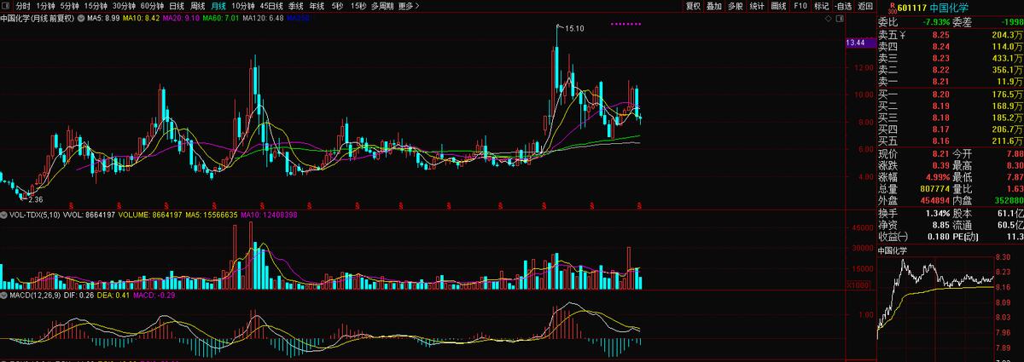Image resolution: width=1024 pixels, height=362 pixels.
Task: Select the 15秒 period
Action: (x=359, y=5)
